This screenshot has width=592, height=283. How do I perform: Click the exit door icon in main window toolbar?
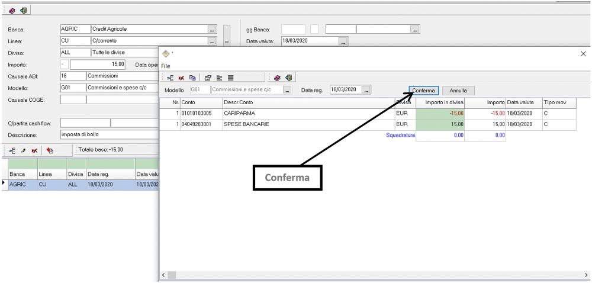click(23, 11)
